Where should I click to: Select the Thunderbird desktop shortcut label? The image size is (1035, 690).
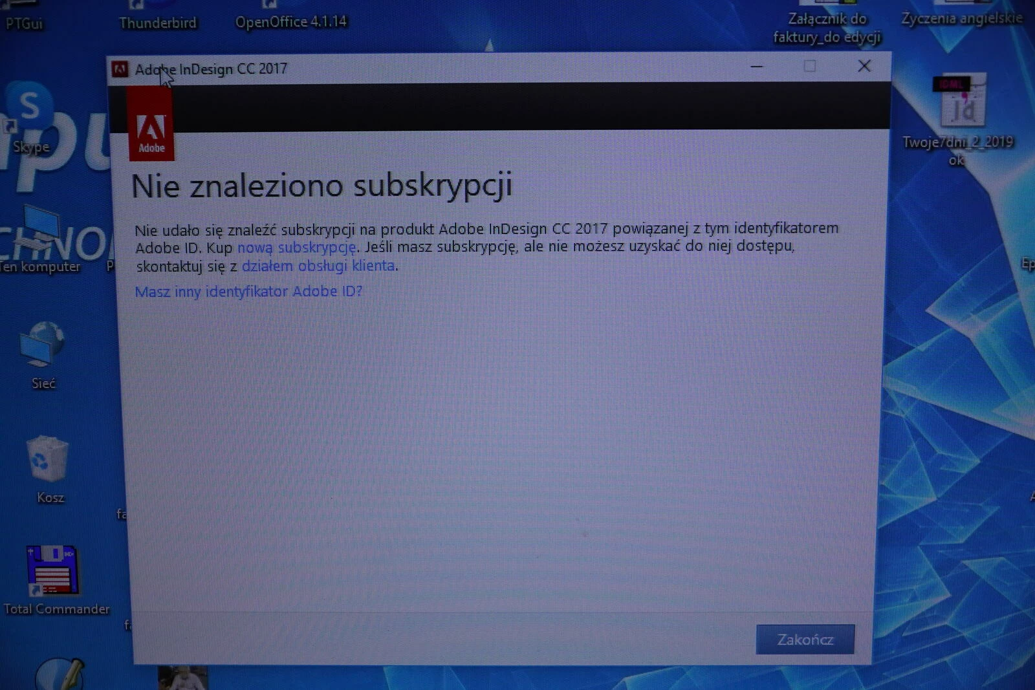click(x=158, y=23)
